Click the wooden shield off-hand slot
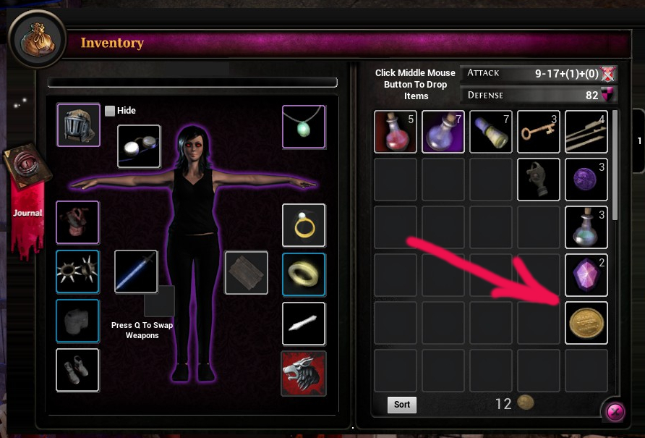The width and height of the screenshot is (645, 438). (x=246, y=272)
